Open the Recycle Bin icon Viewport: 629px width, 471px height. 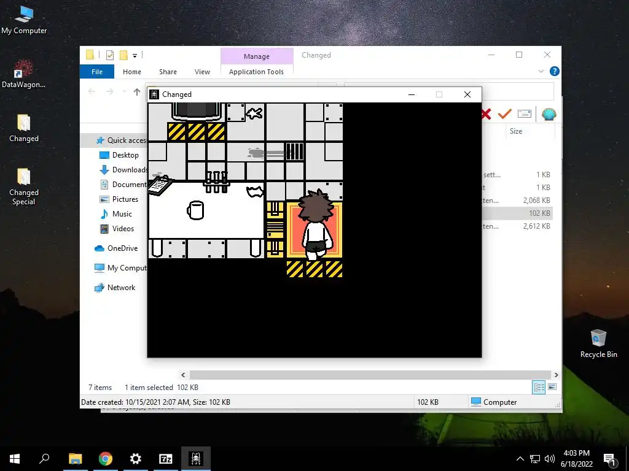pos(598,343)
